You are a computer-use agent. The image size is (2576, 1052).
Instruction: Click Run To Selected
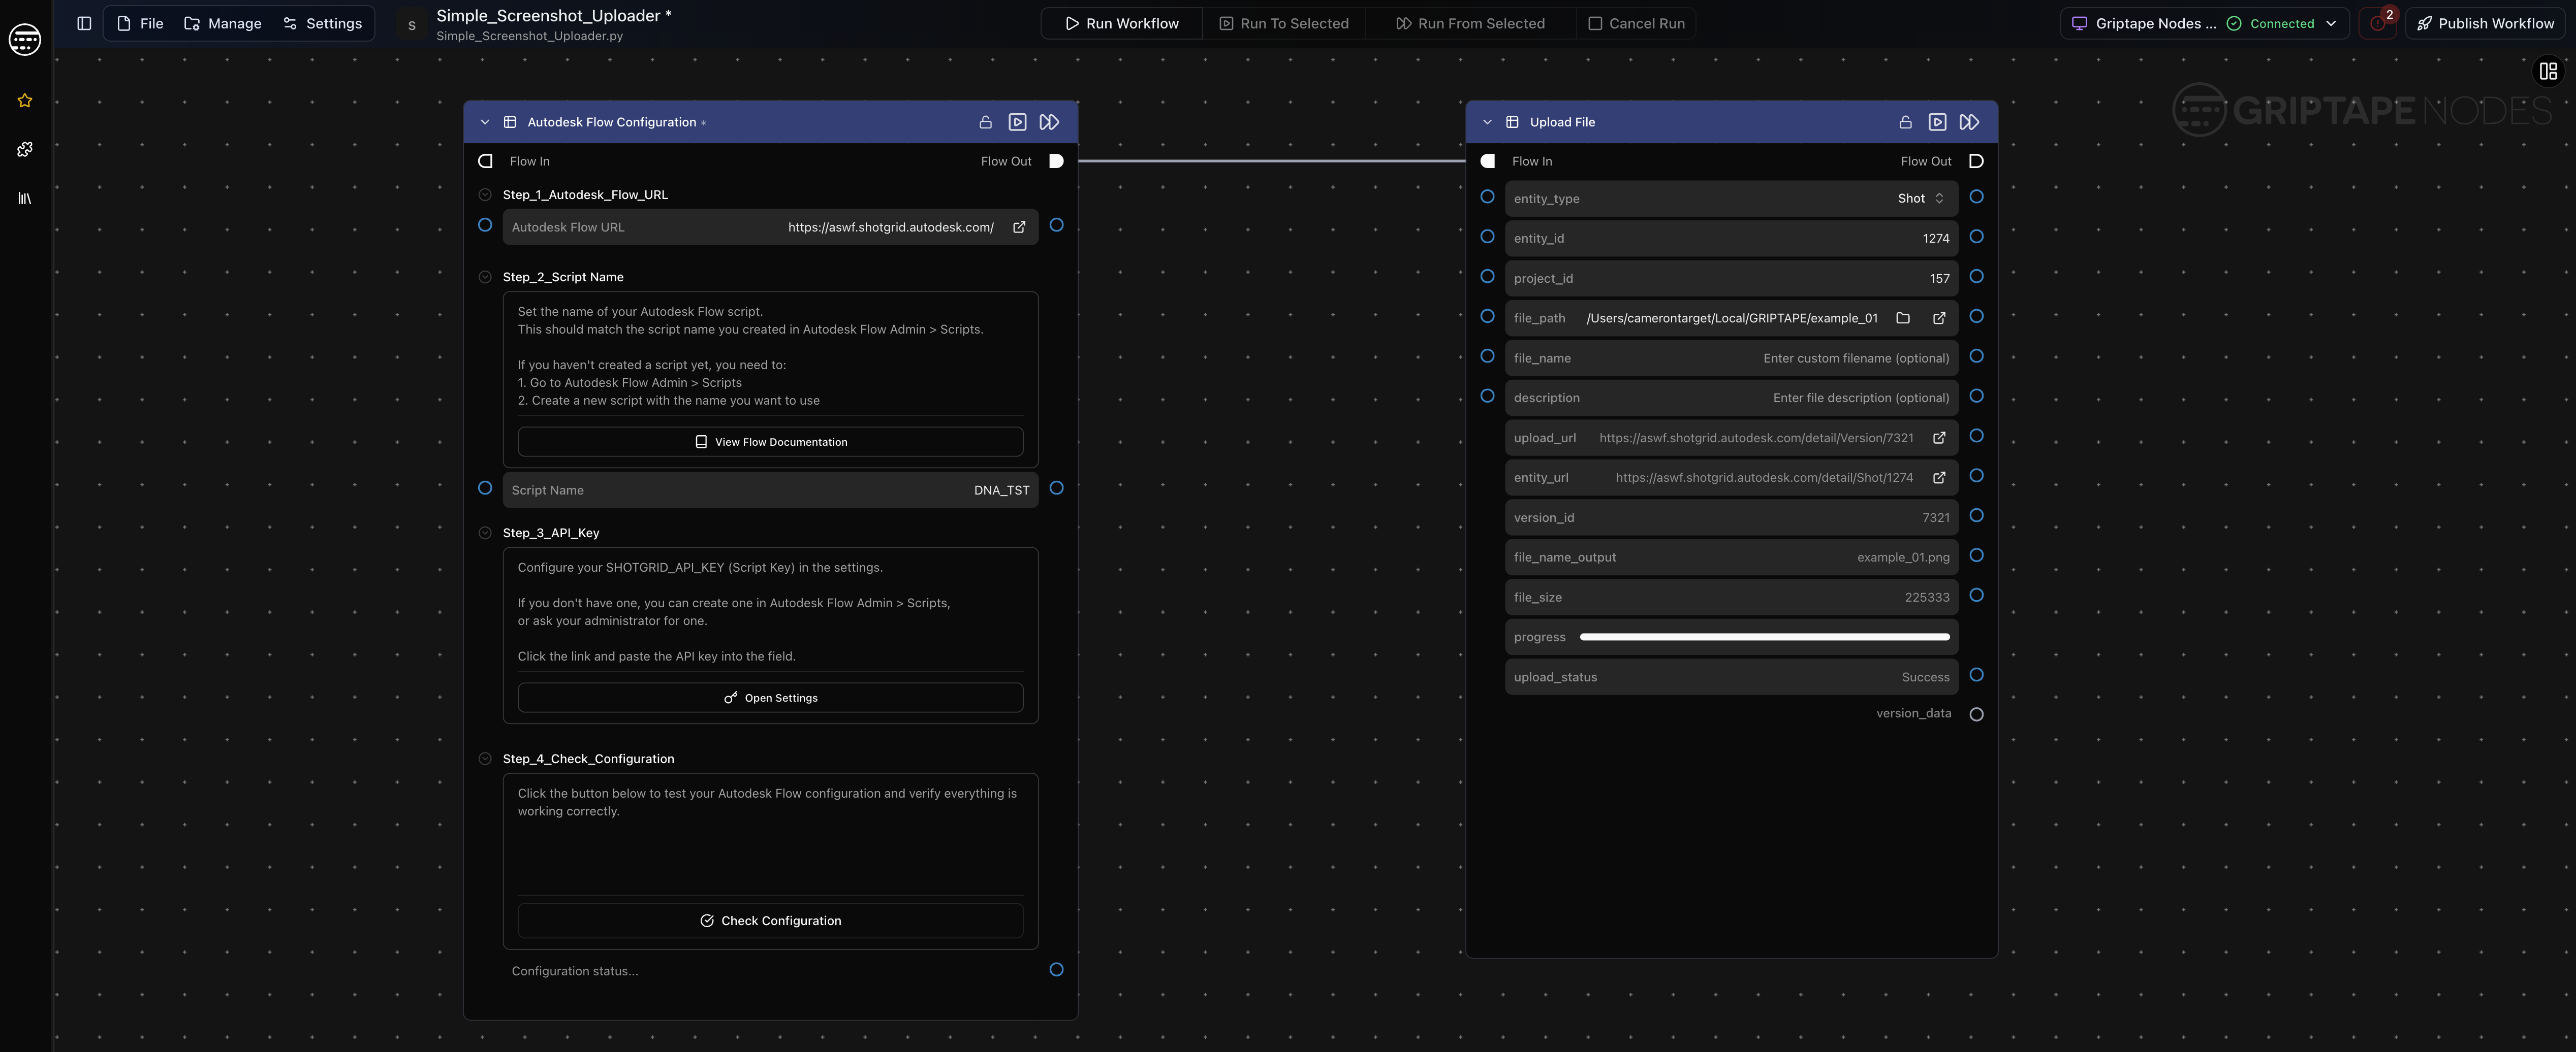pos(1284,23)
